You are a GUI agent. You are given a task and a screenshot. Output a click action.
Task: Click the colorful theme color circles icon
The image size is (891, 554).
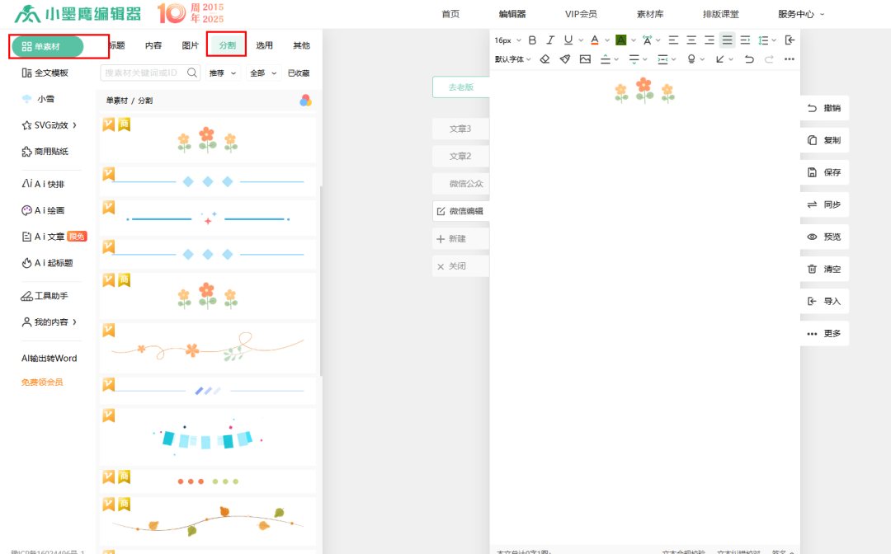tap(305, 101)
